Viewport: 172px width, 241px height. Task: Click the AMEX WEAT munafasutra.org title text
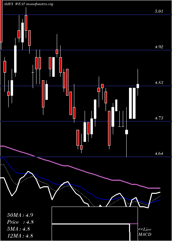click(x=29, y=4)
